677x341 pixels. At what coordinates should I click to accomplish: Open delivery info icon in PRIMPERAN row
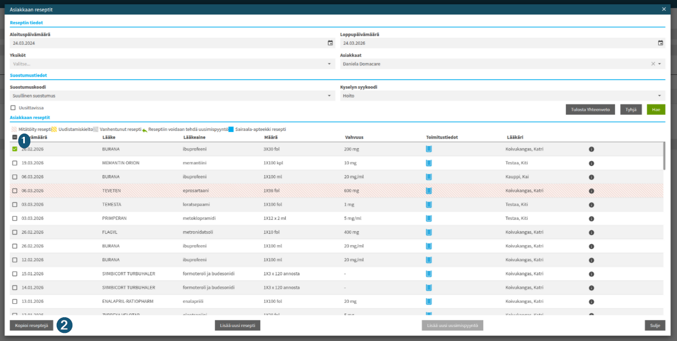point(429,218)
